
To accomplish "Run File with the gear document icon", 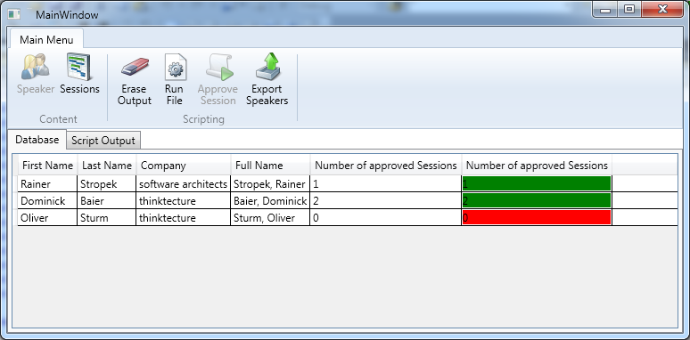I will pyautogui.click(x=175, y=68).
